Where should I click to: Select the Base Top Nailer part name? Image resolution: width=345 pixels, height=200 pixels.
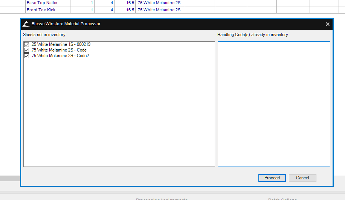click(42, 3)
